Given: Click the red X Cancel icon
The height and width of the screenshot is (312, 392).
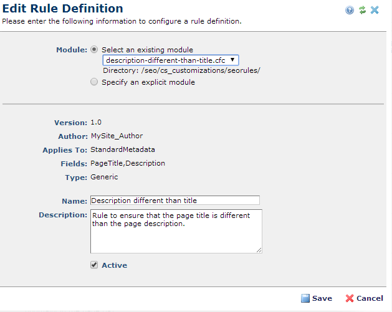Looking at the screenshot, I should pos(350,298).
